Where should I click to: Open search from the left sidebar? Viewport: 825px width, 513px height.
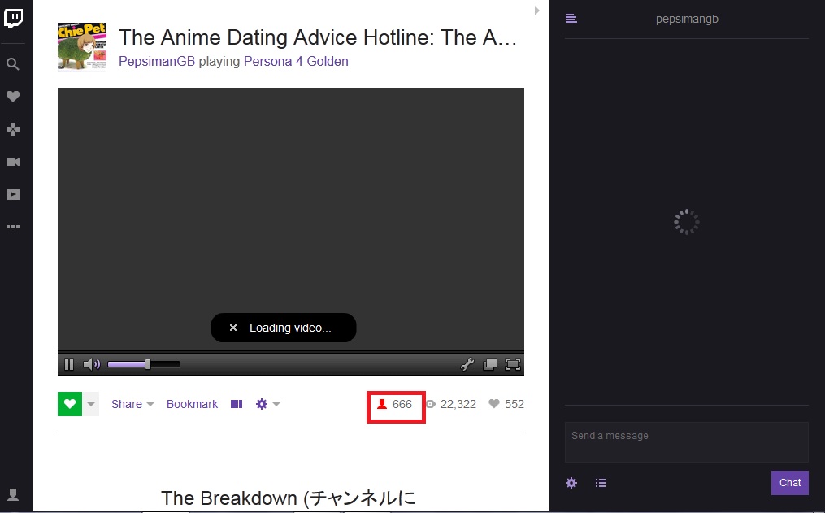(x=13, y=64)
